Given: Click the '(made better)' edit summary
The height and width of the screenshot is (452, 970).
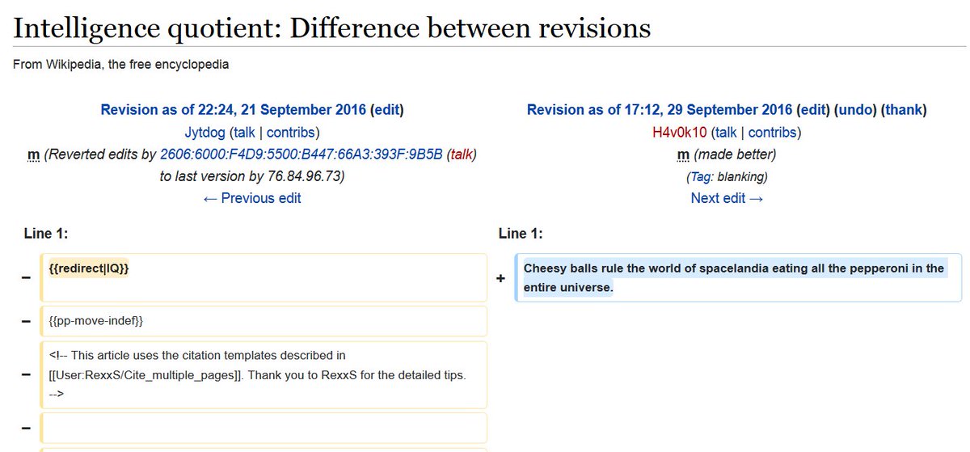Looking at the screenshot, I should (735, 154).
